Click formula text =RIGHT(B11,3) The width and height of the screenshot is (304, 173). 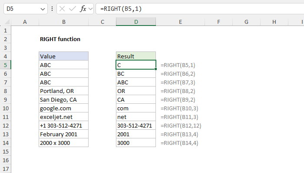179,117
